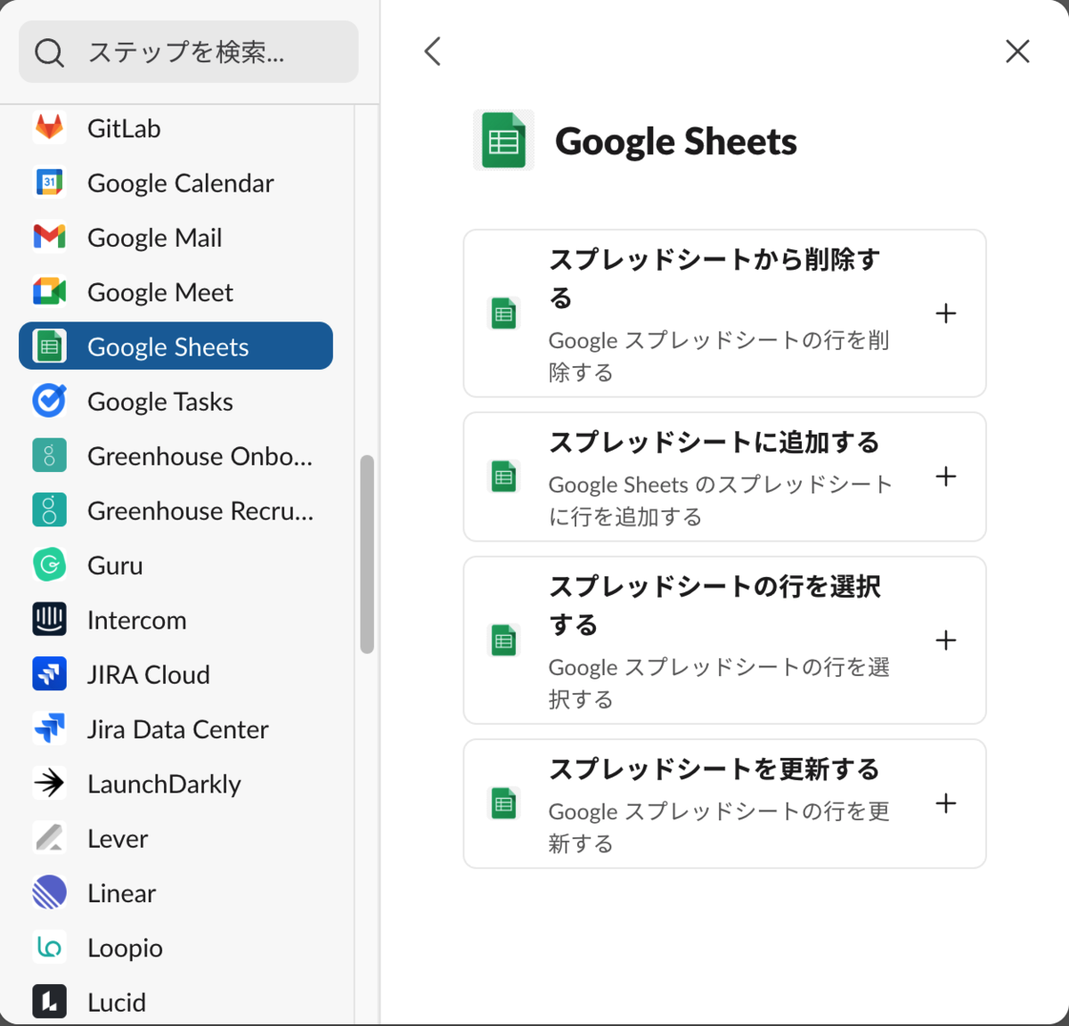Close the step panel with the X
The width and height of the screenshot is (1069, 1026).
1017,52
